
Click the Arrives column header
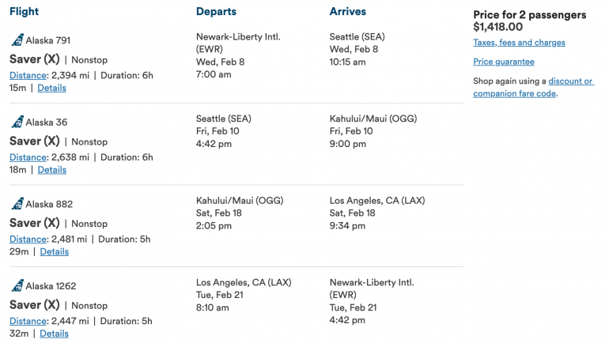click(x=347, y=12)
